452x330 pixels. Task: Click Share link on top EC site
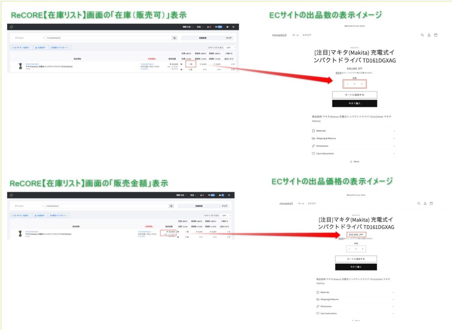[x=354, y=162]
